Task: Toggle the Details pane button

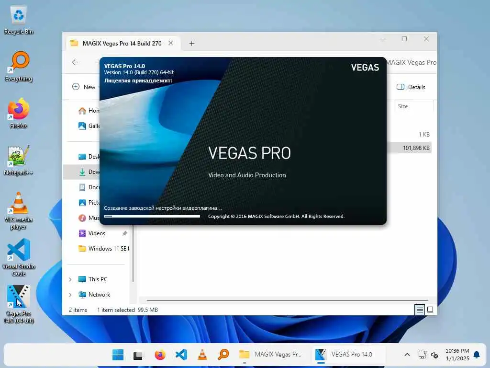Action: (411, 87)
